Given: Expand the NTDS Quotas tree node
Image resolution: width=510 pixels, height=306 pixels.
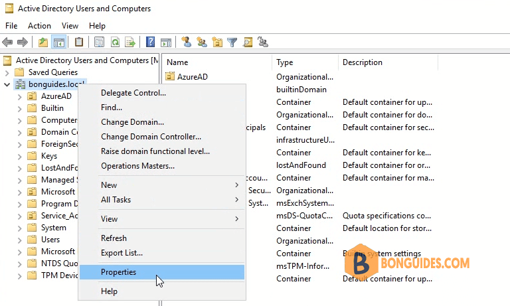Looking at the screenshot, I should (19, 264).
